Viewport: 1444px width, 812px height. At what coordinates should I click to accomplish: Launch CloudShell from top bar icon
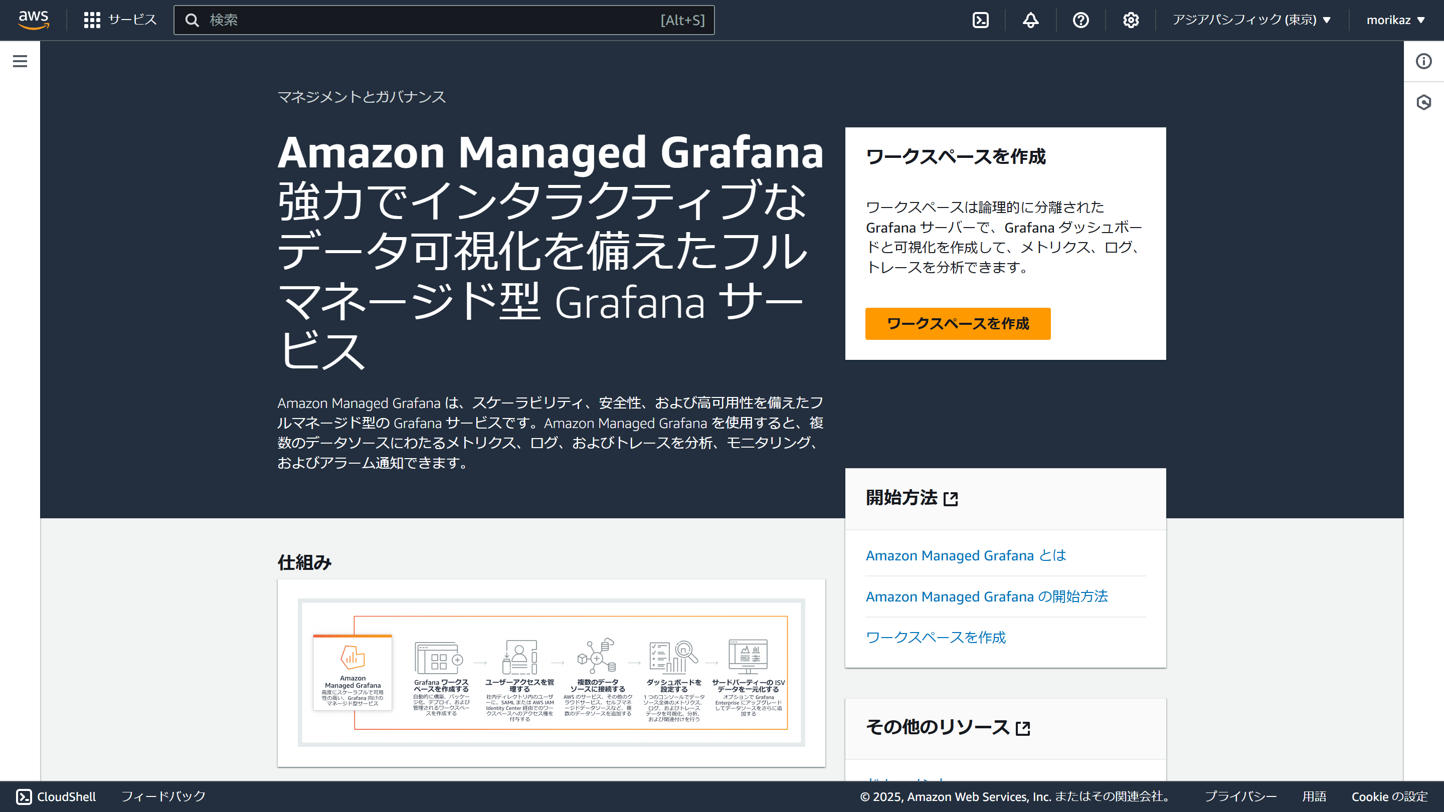(980, 20)
